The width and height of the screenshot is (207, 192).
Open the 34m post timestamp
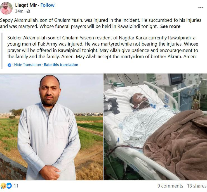(x=19, y=11)
